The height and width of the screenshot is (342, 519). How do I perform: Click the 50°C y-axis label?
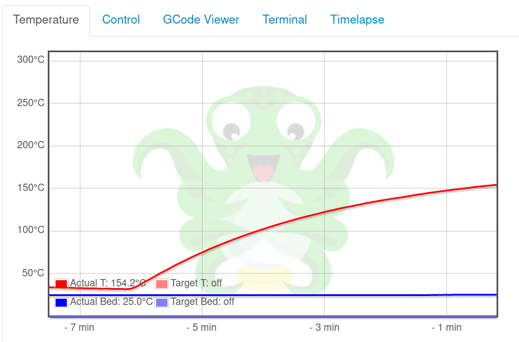[33, 273]
